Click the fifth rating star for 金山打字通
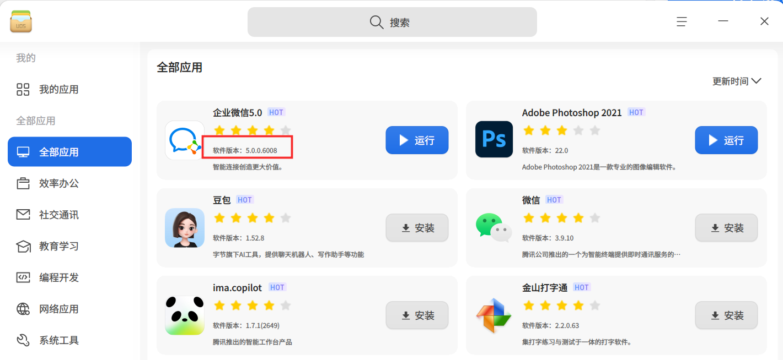The image size is (783, 360). (x=594, y=306)
